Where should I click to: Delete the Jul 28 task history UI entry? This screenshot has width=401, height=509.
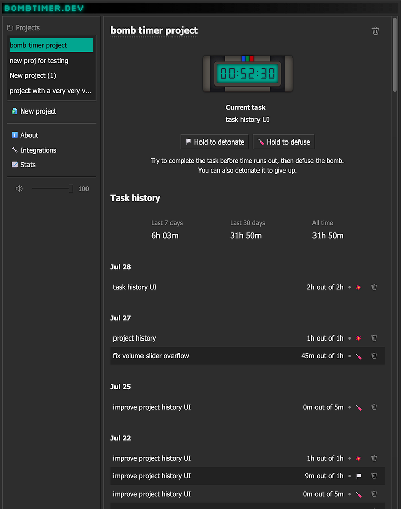point(374,287)
